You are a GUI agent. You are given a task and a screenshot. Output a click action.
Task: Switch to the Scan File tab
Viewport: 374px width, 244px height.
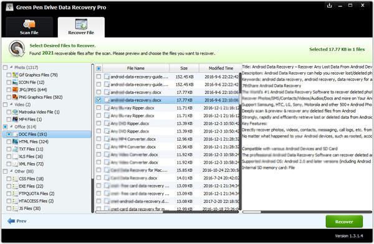29,27
